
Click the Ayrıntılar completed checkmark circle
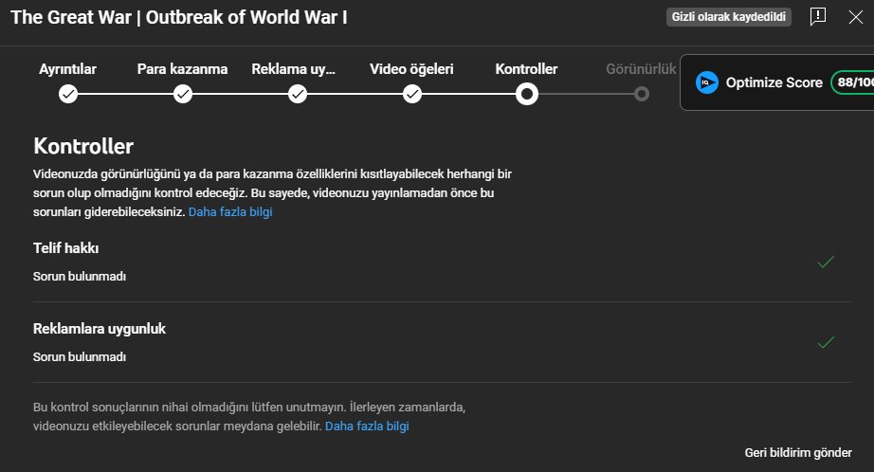(x=68, y=94)
